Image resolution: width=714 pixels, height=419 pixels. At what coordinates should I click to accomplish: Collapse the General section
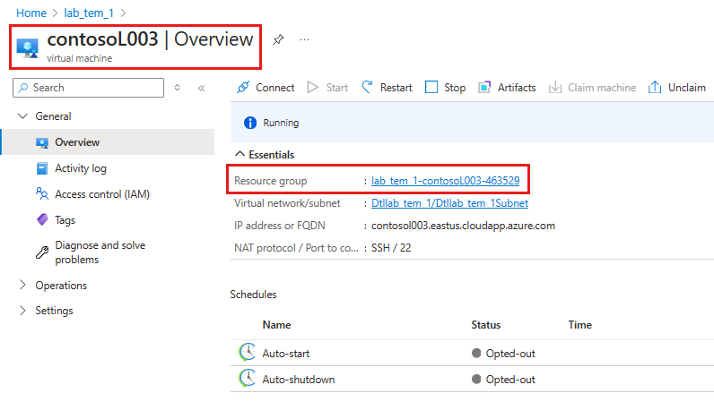[x=23, y=116]
